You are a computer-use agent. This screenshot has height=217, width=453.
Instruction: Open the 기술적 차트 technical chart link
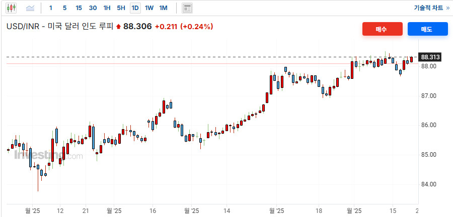click(x=428, y=8)
